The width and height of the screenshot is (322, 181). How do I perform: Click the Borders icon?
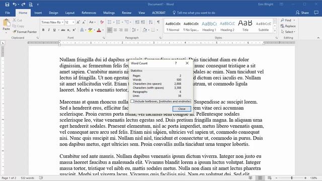(x=153, y=30)
